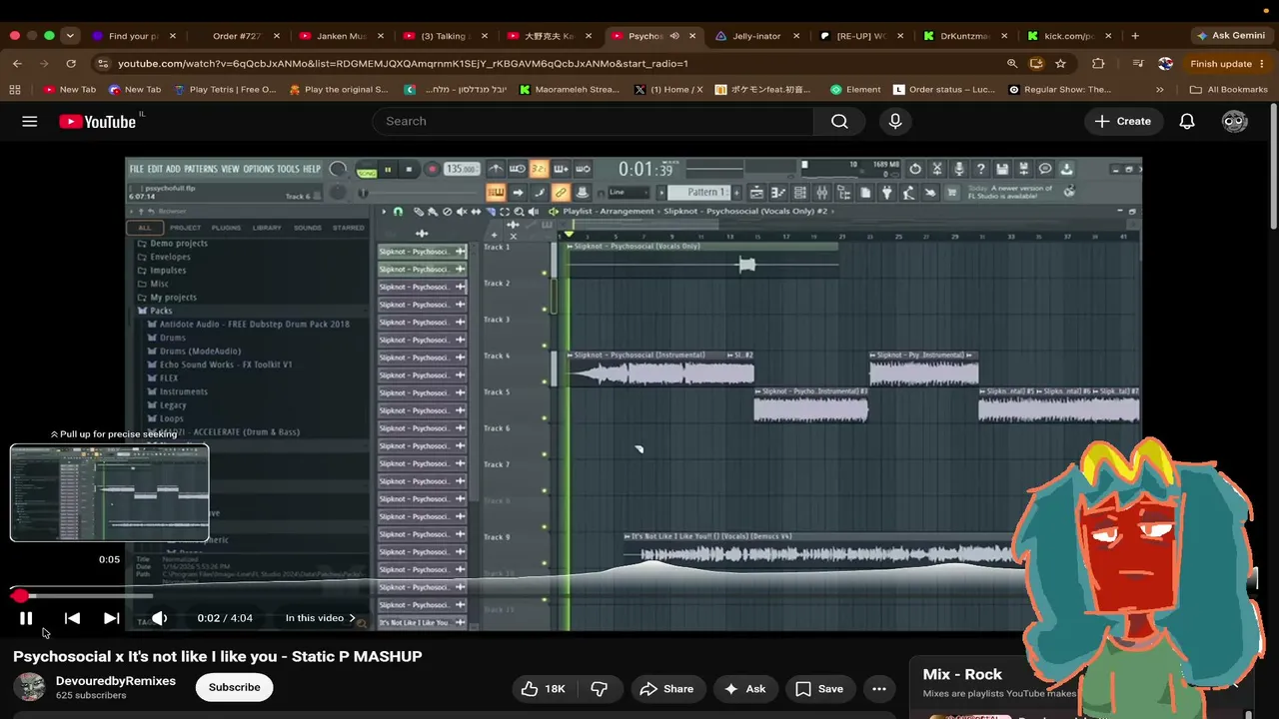Skip to the previous video
This screenshot has height=719, width=1279.
click(x=72, y=618)
